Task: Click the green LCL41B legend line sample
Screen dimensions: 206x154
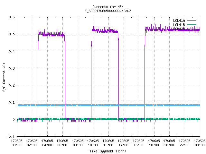Action: point(192,24)
